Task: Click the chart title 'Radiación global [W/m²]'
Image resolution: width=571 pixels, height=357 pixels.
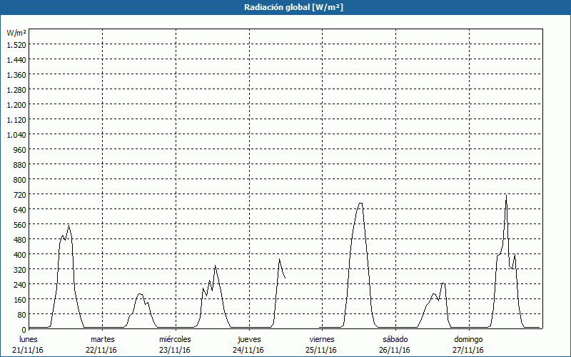Action: point(293,7)
